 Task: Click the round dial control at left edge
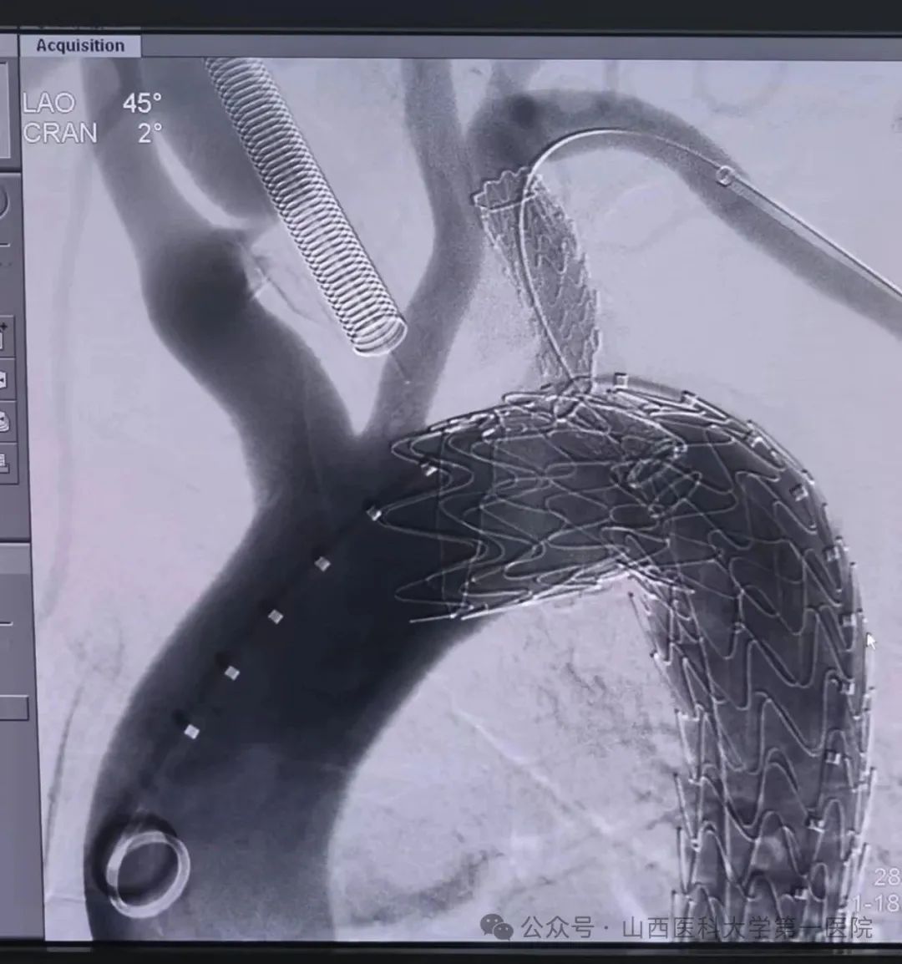(x=3, y=203)
